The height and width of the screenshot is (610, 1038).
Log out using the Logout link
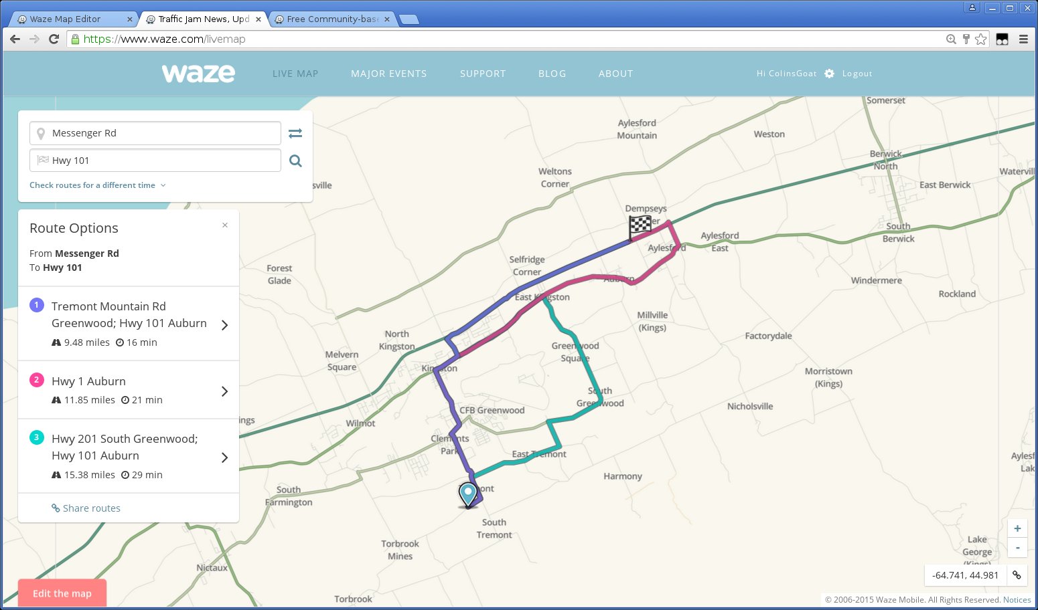(857, 74)
